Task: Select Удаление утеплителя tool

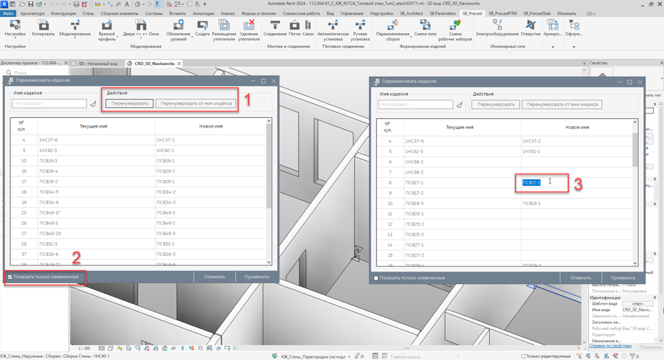Action: 249,30
